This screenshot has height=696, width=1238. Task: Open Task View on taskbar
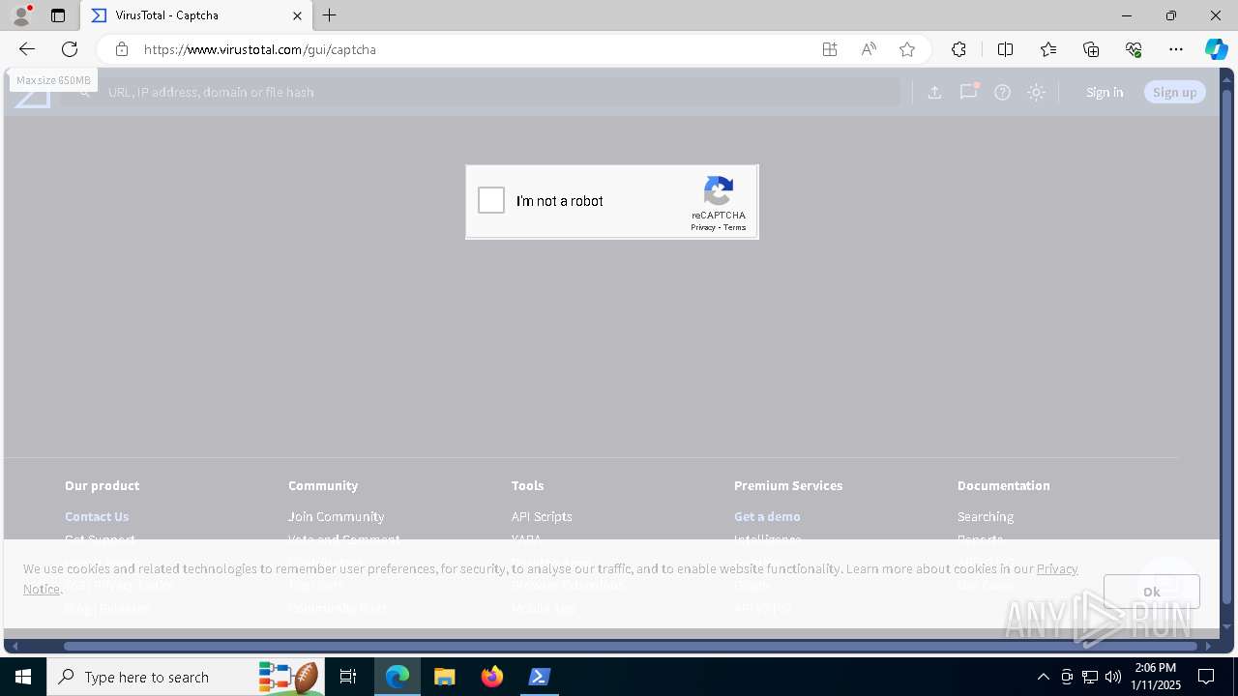click(348, 677)
